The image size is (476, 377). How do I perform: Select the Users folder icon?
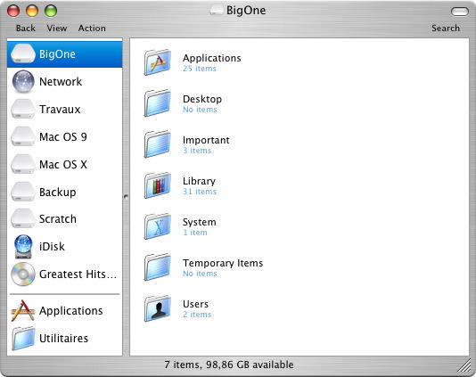(158, 308)
